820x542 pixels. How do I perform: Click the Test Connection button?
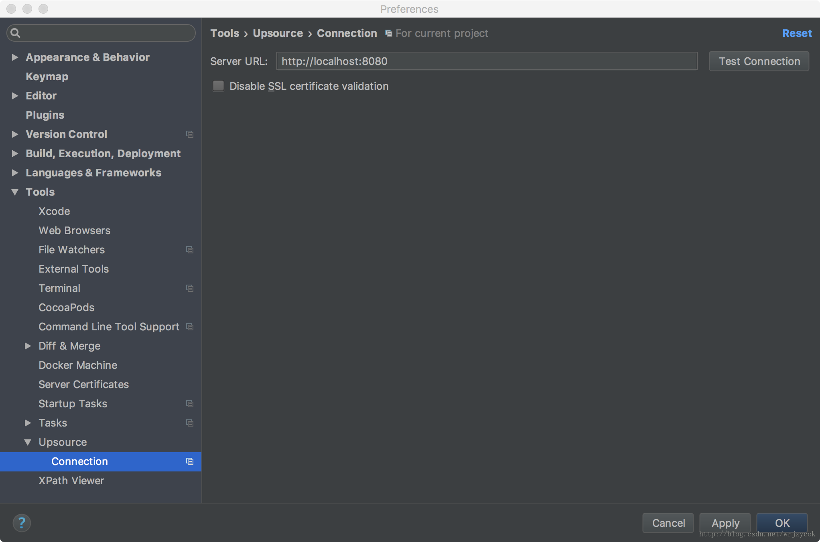tap(759, 61)
